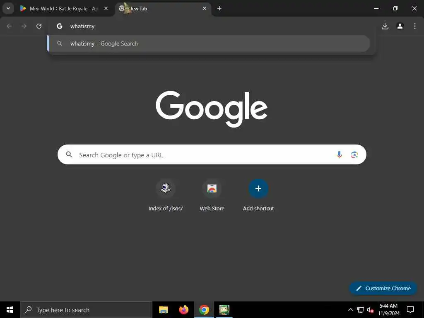Viewport: 424px width, 318px height.
Task: Open File Explorer from the taskbar
Action: [x=163, y=310]
